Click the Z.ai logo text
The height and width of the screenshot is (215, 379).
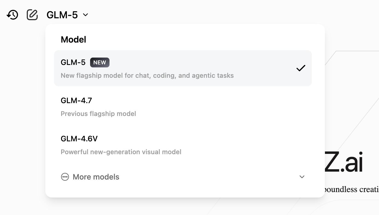(344, 163)
